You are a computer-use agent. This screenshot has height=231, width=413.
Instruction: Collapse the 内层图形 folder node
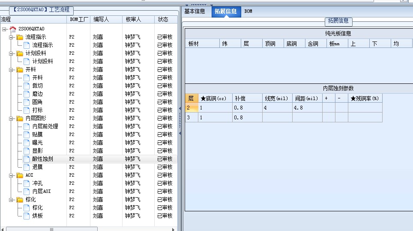[x=11, y=118]
